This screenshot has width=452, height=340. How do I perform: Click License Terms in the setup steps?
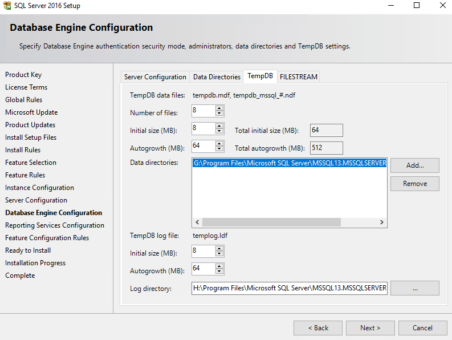click(26, 87)
